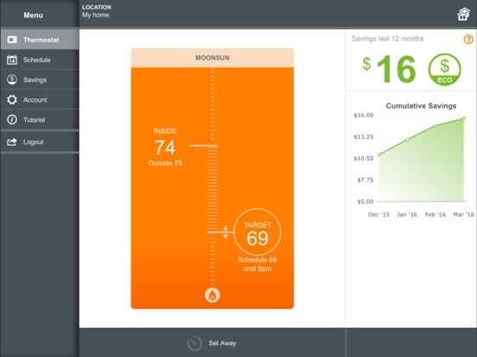
Task: Click the Schedule calendar icon
Action: click(12, 60)
